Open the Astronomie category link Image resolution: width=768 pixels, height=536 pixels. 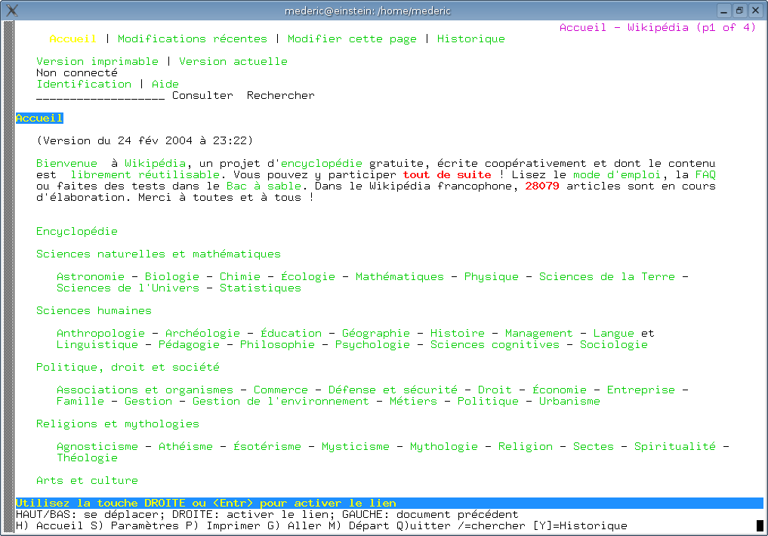pyautogui.click(x=91, y=276)
